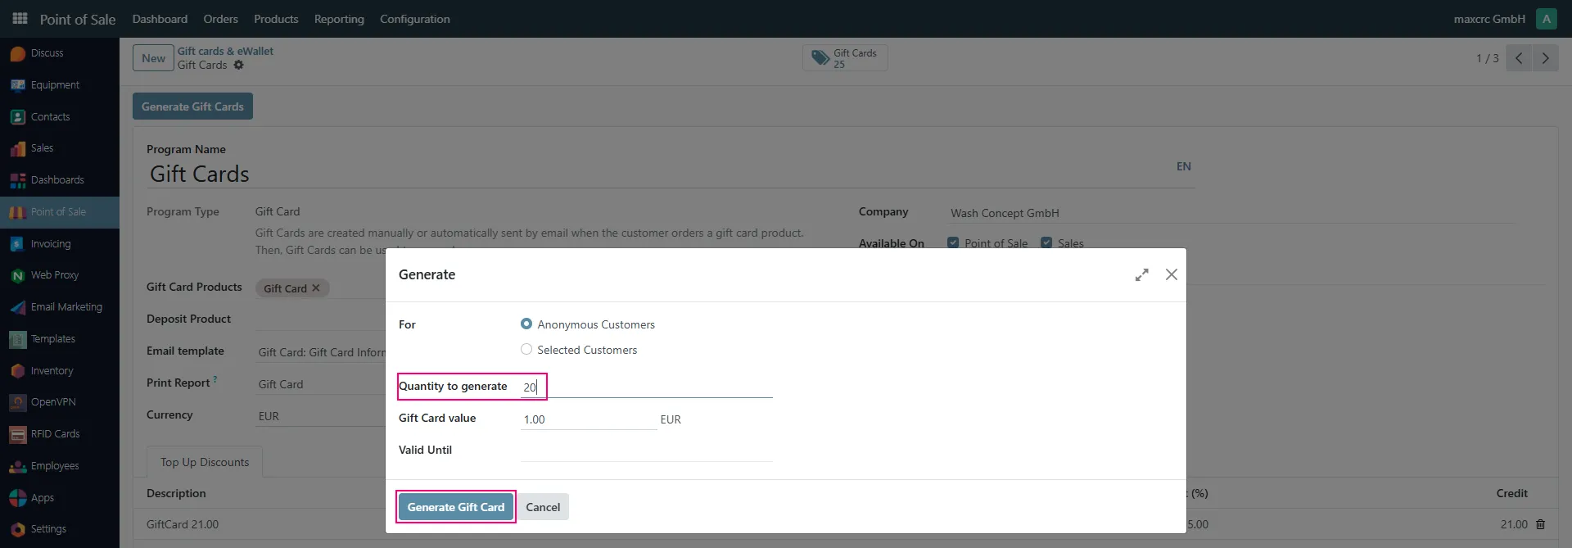
Task: Click Quantity to generate input field
Action: click(x=646, y=387)
